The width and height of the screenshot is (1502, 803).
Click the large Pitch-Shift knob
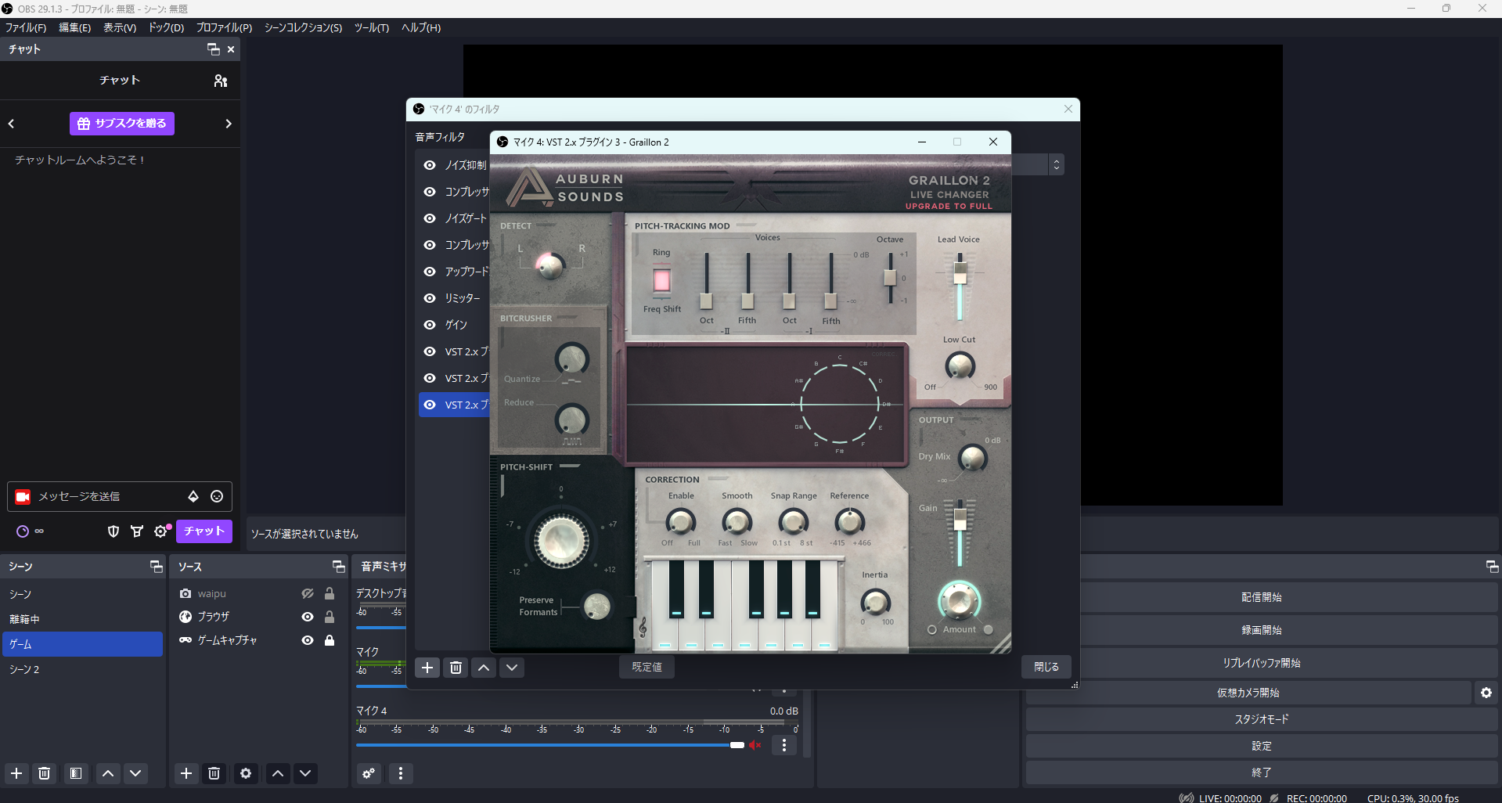tap(561, 540)
